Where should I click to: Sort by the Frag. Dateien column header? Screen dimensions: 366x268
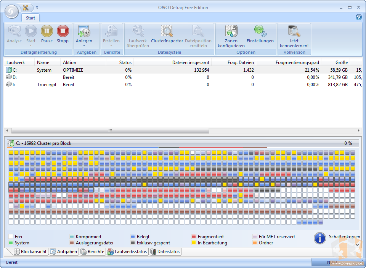tap(234, 63)
